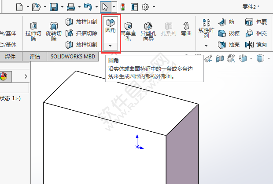Select the purple side face of the block
Image resolution: width=273 pixels, height=184 pixels.
pyautogui.click(x=182, y=146)
